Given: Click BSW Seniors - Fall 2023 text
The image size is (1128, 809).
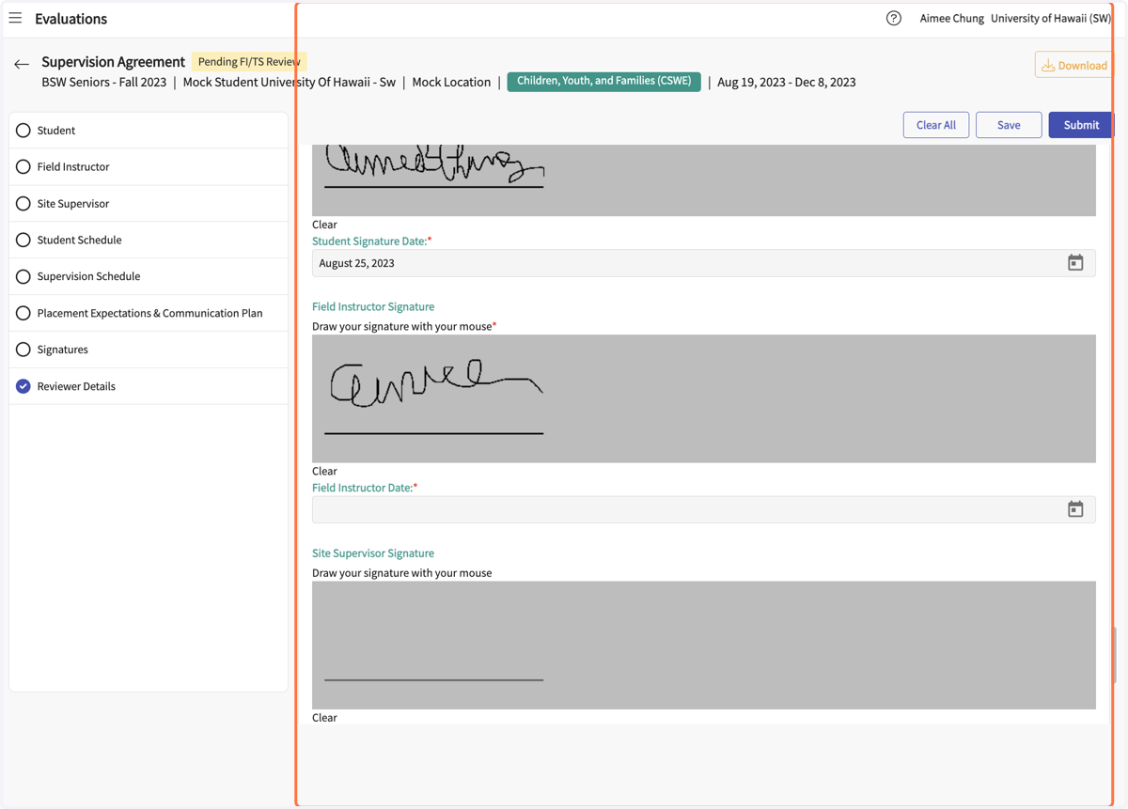Looking at the screenshot, I should coord(103,83).
